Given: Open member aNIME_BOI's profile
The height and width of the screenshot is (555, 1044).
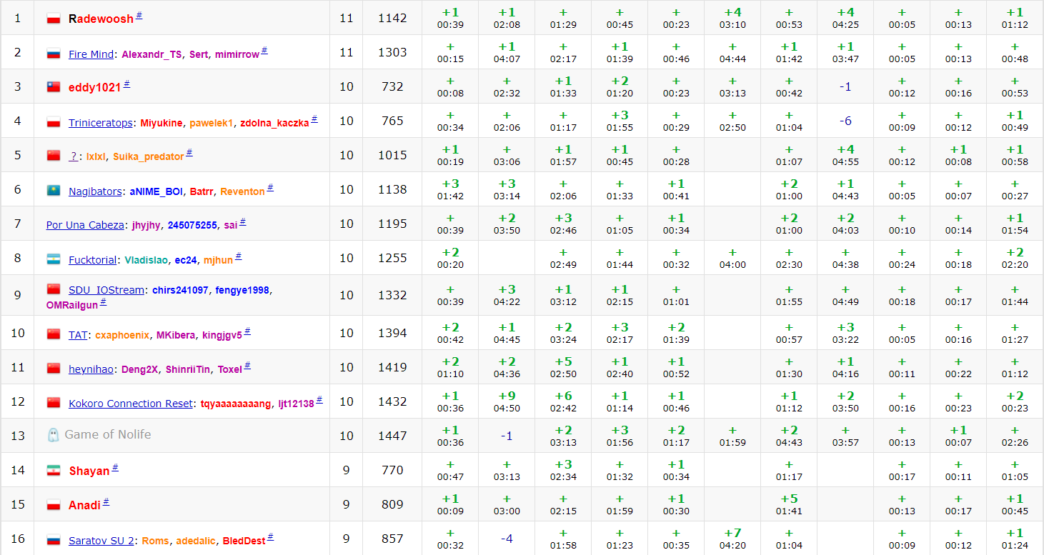Looking at the screenshot, I should point(157,191).
